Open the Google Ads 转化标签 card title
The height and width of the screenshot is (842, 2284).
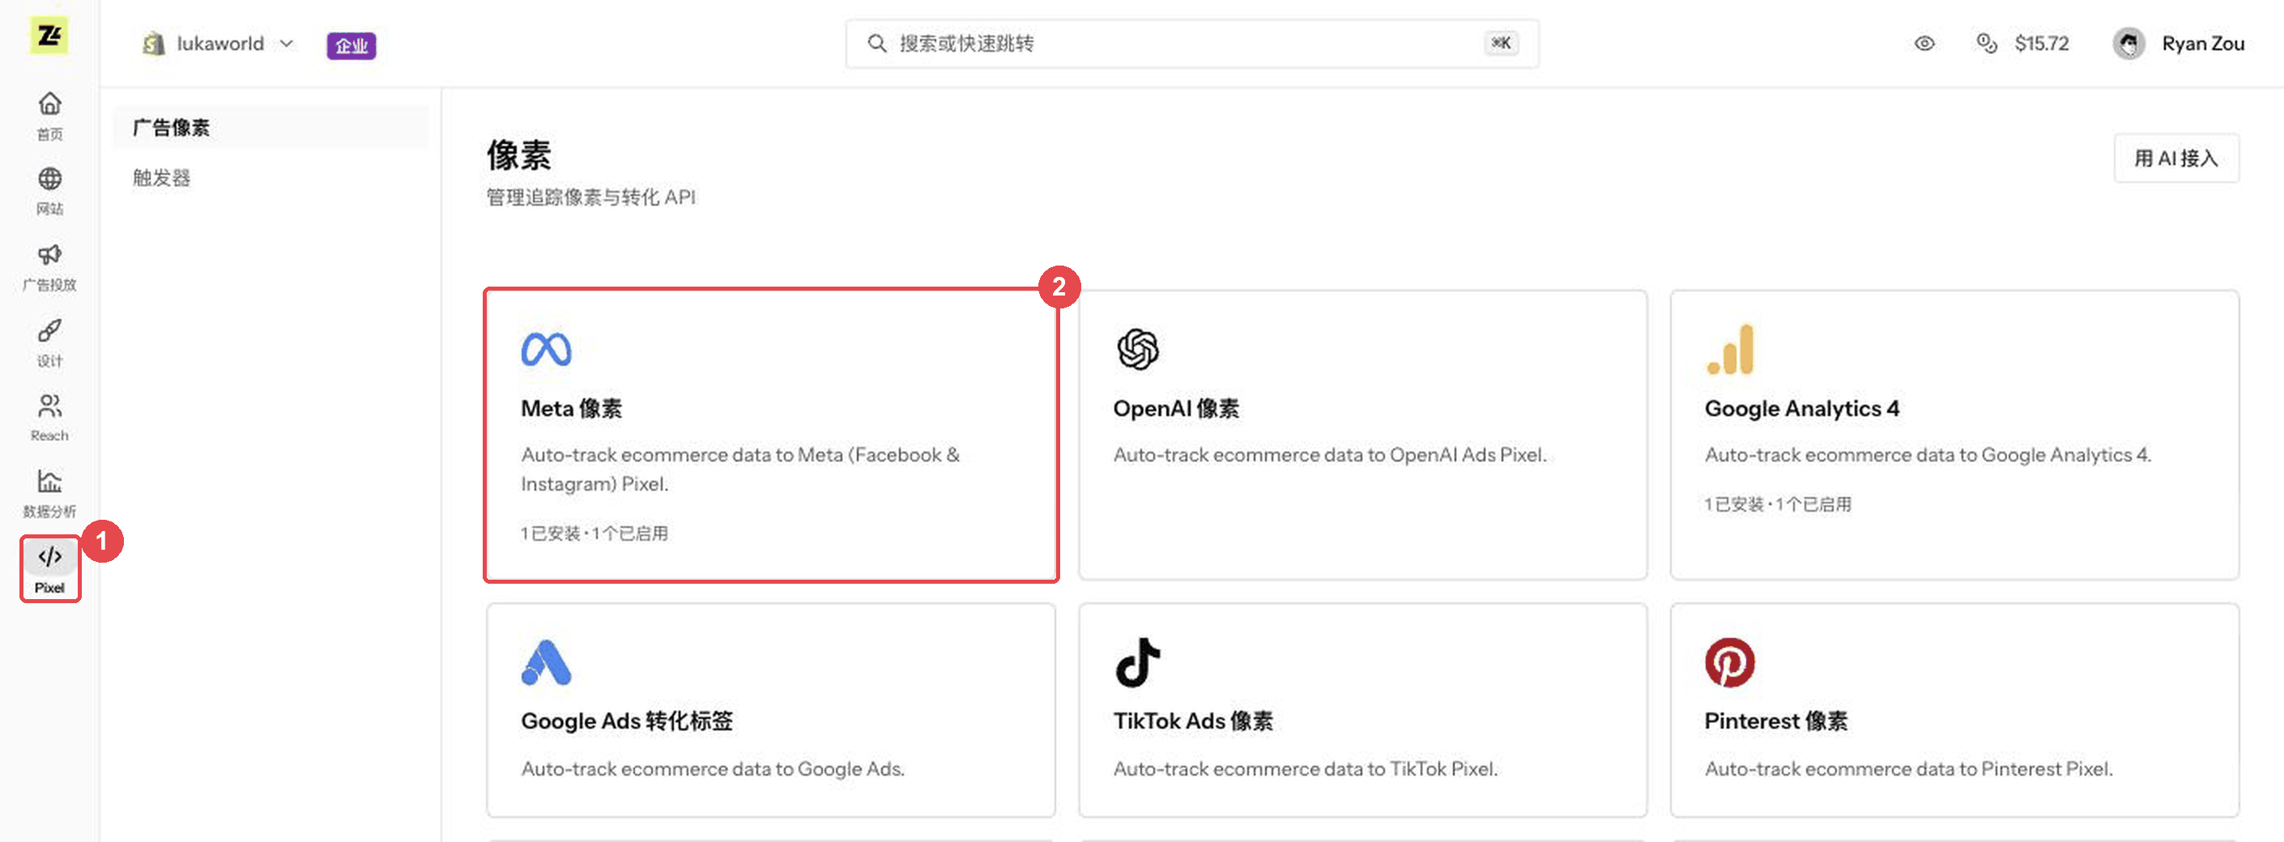click(x=627, y=721)
